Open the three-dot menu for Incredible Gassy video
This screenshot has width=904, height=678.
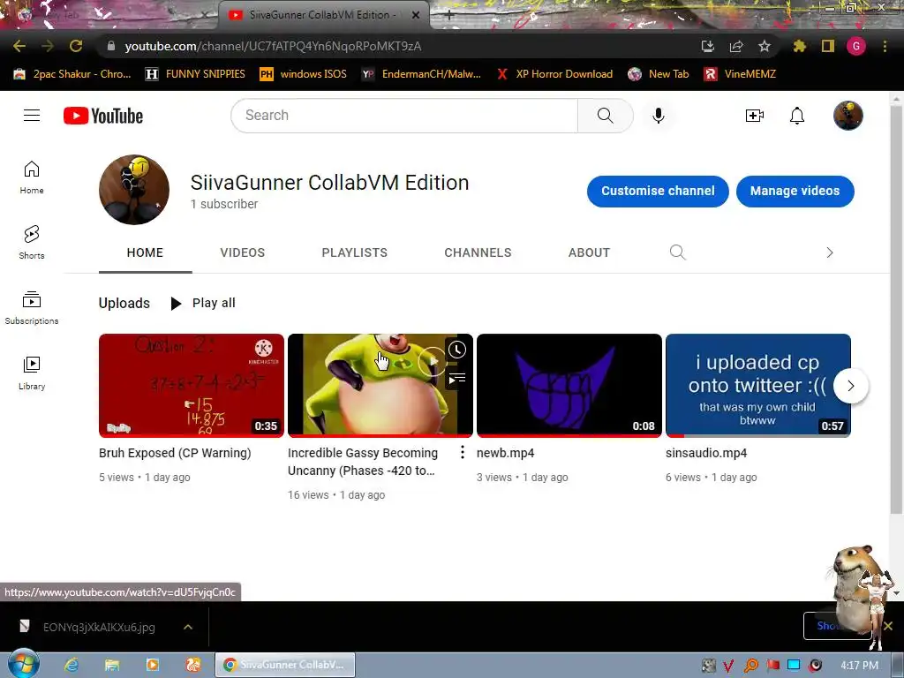(462, 453)
